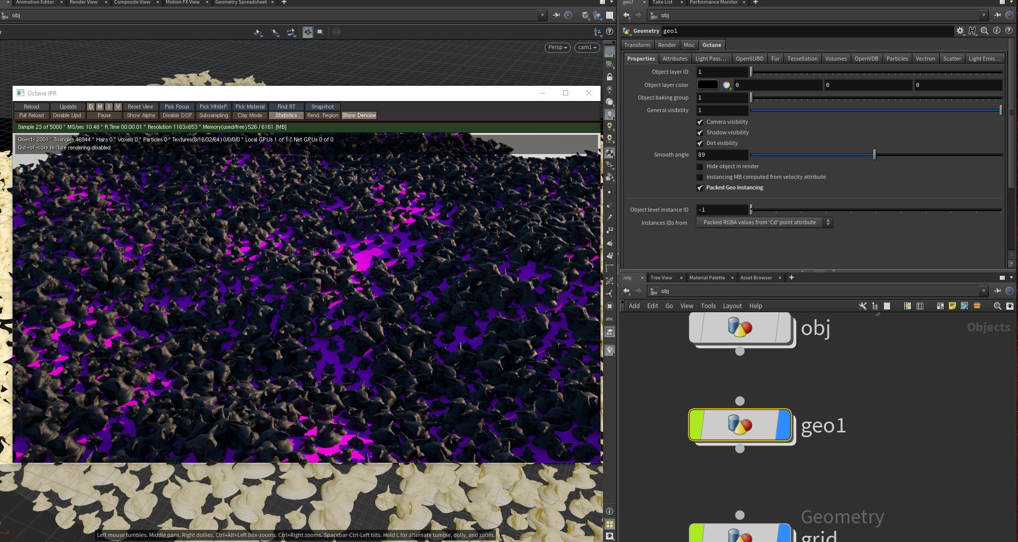Toggle the Camera visibility checkbox
The height and width of the screenshot is (542, 1018).
[700, 122]
